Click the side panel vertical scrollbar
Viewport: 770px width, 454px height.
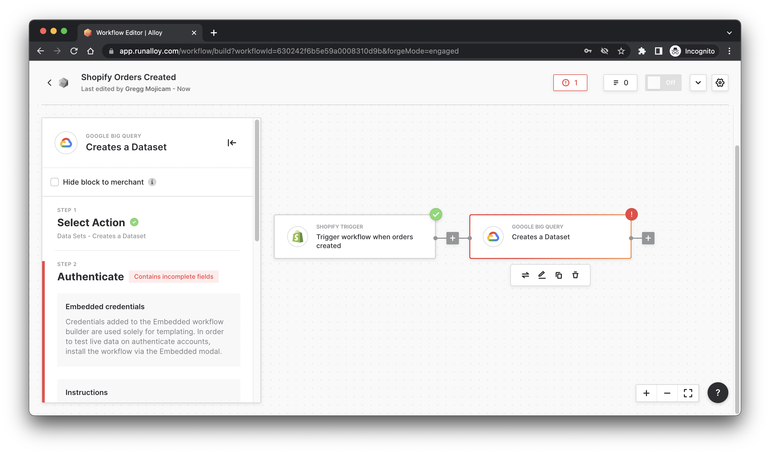tap(257, 180)
